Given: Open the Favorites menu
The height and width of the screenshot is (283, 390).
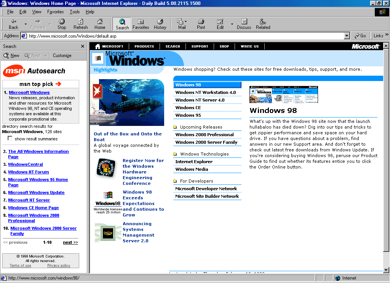Looking at the screenshot, I should 56,12.
